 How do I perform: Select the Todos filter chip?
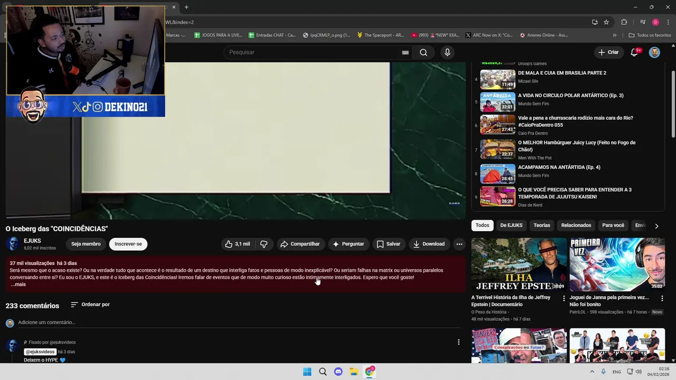pyautogui.click(x=482, y=225)
